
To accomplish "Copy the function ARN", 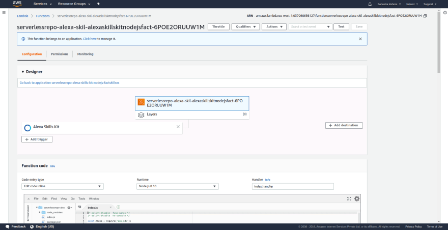I will click(x=425, y=16).
